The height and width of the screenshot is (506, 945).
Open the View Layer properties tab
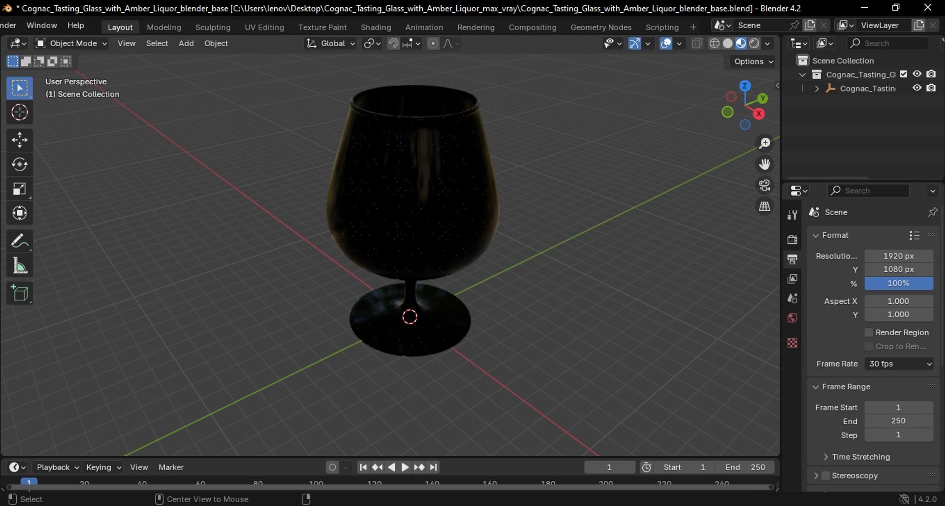coord(792,279)
